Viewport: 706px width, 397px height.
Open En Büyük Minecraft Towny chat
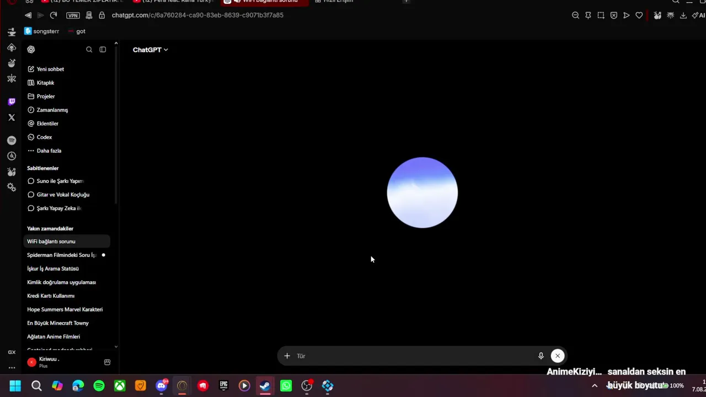(x=66, y=323)
